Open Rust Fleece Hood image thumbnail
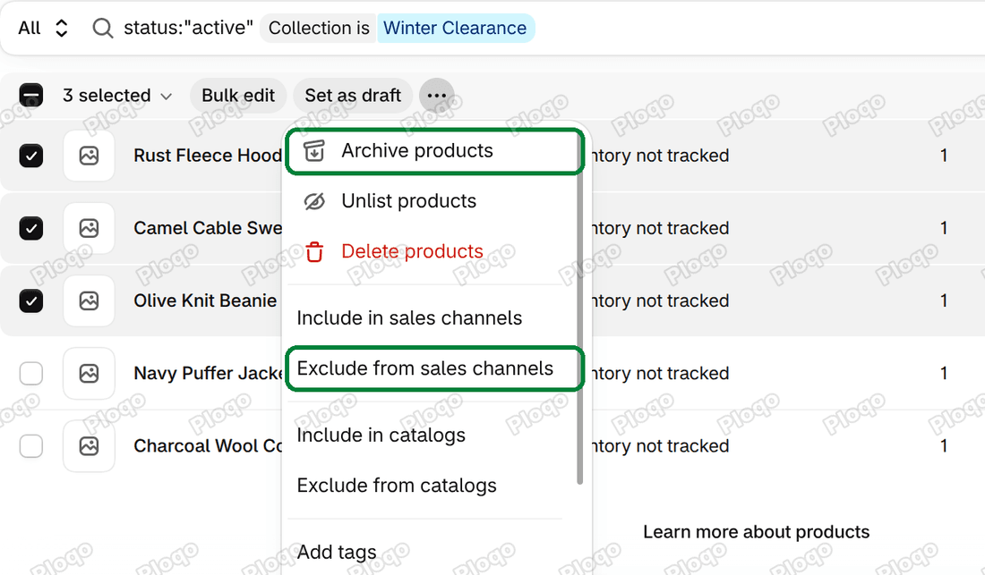This screenshot has width=985, height=575. [x=90, y=156]
